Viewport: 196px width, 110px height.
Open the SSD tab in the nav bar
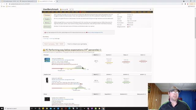pos(53,12)
